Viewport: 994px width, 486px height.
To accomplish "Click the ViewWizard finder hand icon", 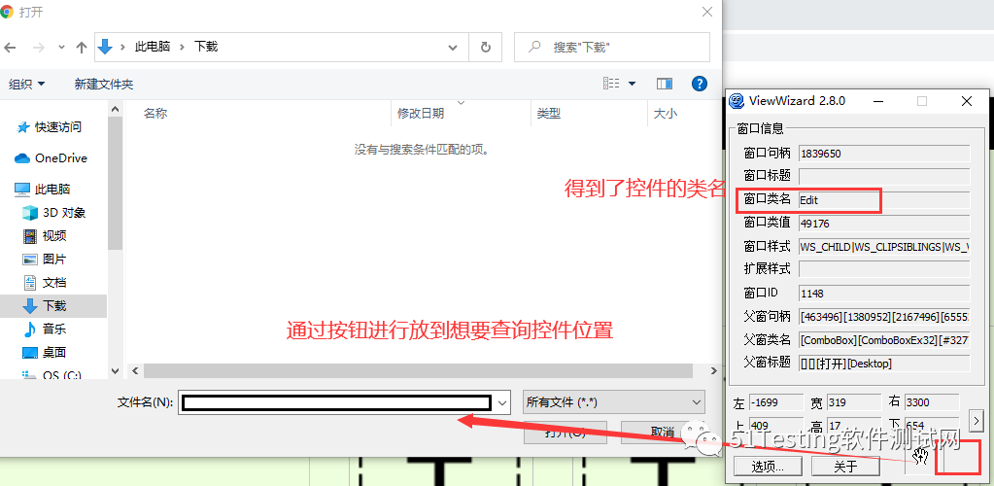I will 920,457.
